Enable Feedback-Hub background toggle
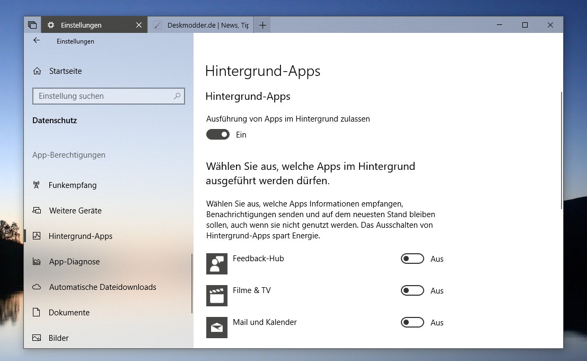 tap(412, 259)
